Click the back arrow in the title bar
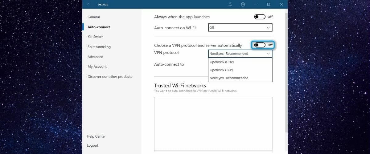The width and height of the screenshot is (370, 154). pyautogui.click(x=89, y=4)
